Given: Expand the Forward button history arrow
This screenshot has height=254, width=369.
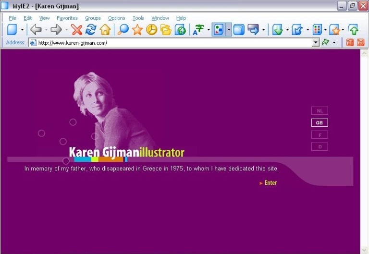Looking at the screenshot, I should click(x=66, y=30).
